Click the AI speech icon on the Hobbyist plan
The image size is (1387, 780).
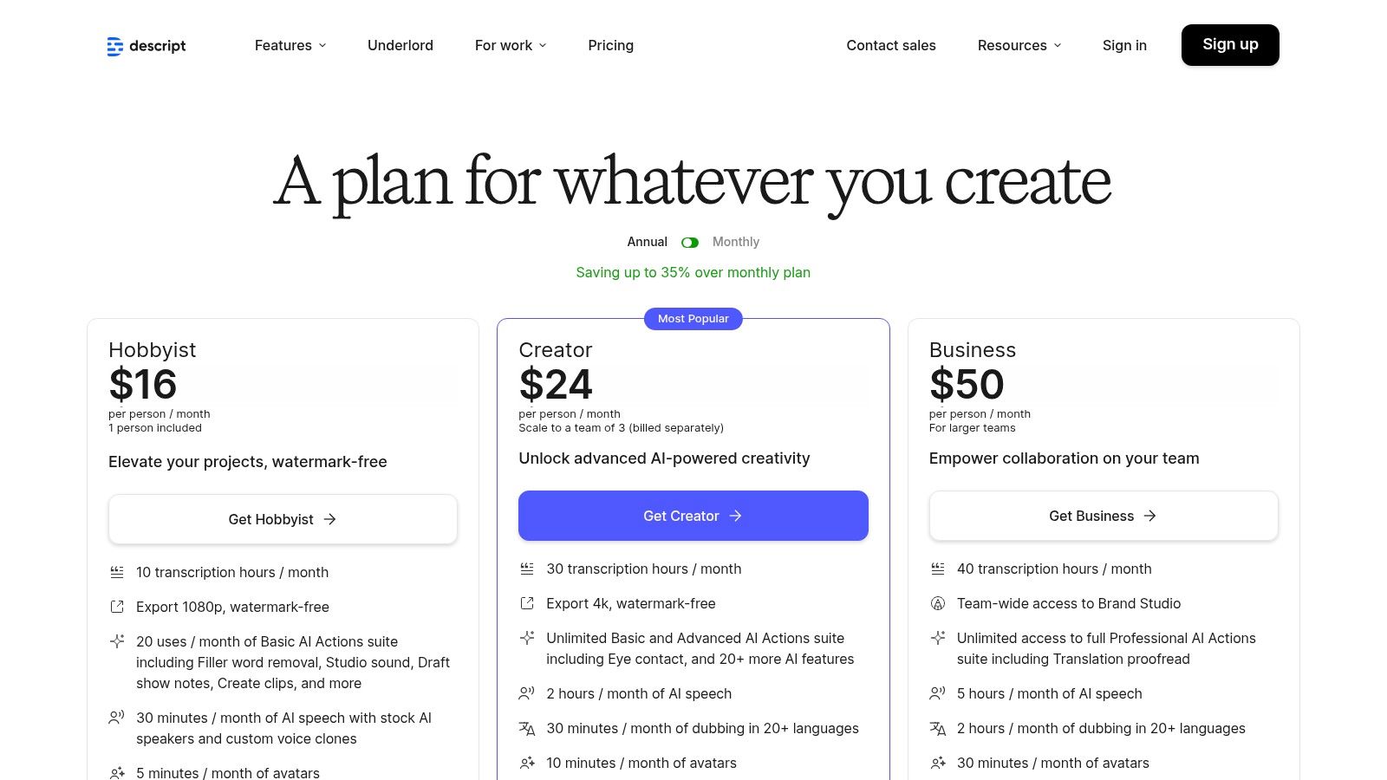(x=116, y=718)
